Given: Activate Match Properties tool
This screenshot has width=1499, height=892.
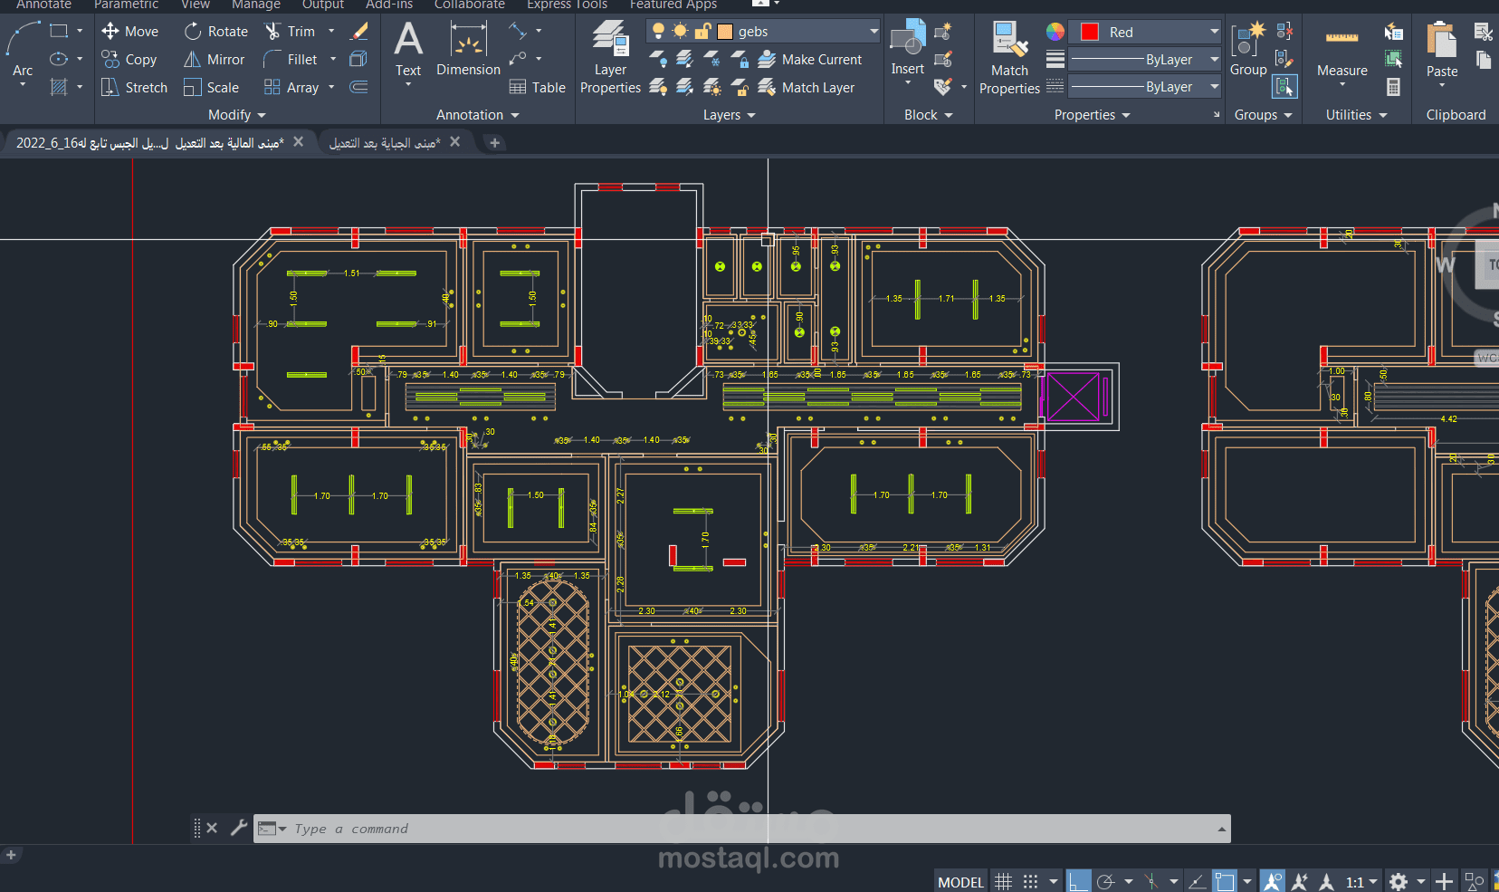Looking at the screenshot, I should 1008,54.
